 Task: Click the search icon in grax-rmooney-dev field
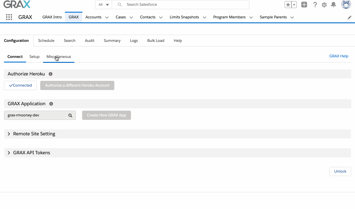pyautogui.click(x=70, y=116)
